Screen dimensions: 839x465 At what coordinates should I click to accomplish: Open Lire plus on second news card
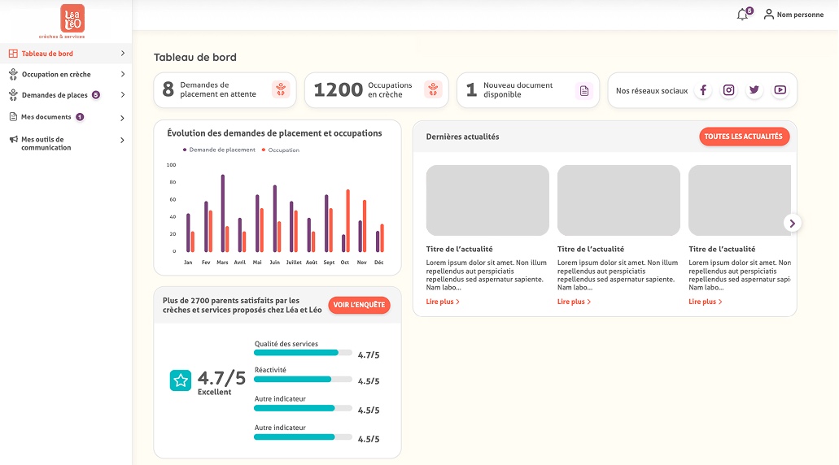(574, 302)
